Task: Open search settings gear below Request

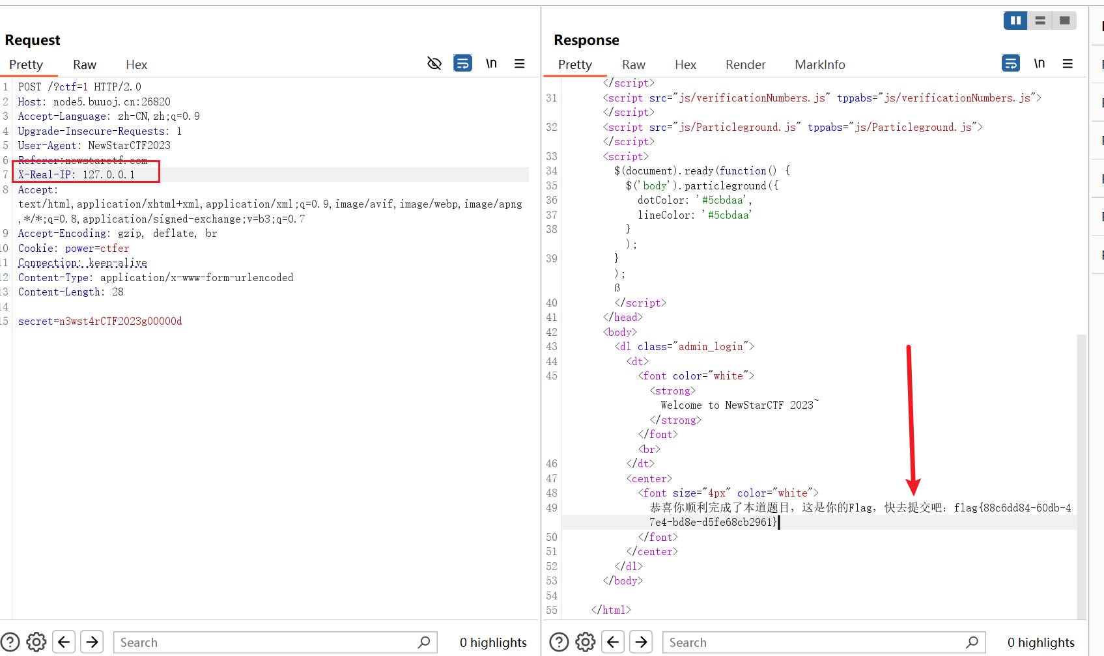Action: click(36, 642)
